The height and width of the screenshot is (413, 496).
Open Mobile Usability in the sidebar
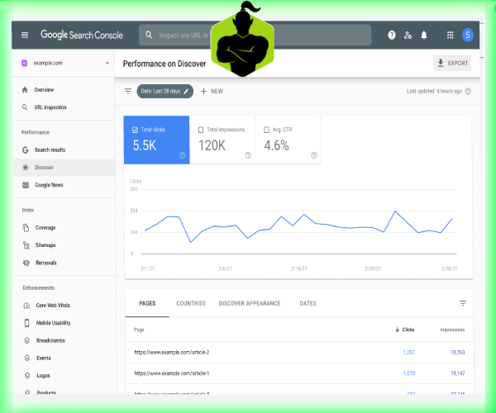pyautogui.click(x=53, y=323)
